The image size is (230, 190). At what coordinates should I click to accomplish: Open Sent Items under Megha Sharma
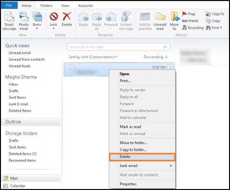[18, 97]
